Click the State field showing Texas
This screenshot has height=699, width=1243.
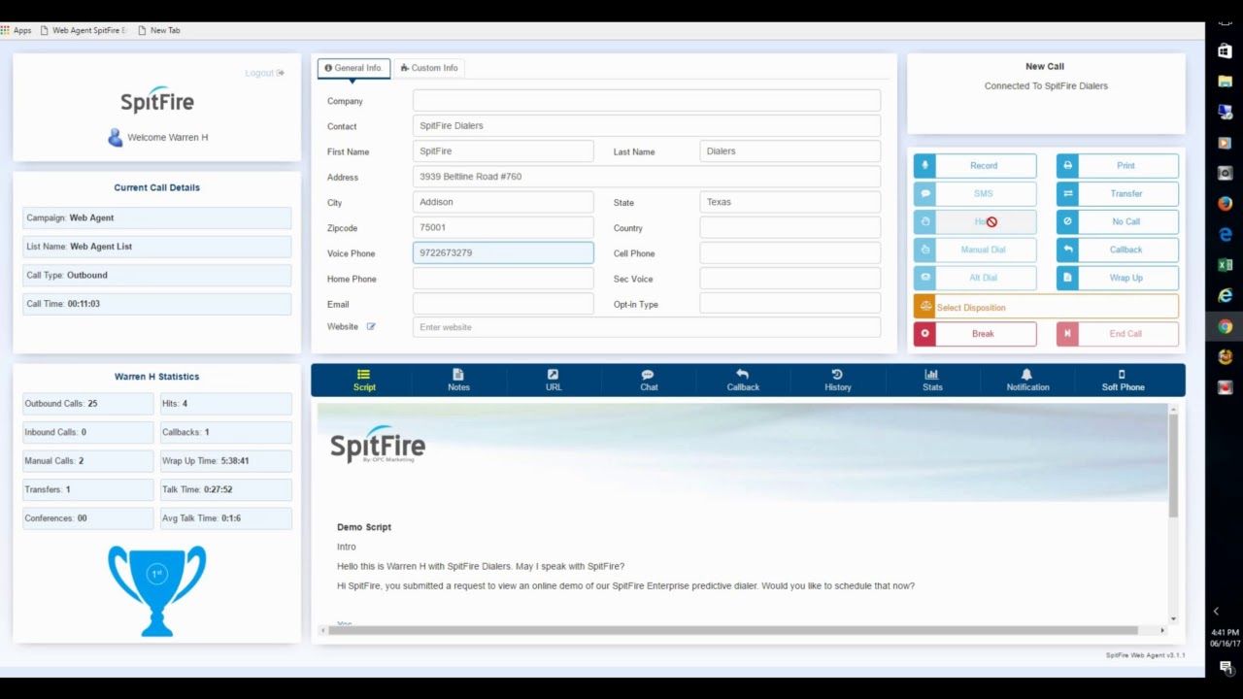click(x=789, y=202)
